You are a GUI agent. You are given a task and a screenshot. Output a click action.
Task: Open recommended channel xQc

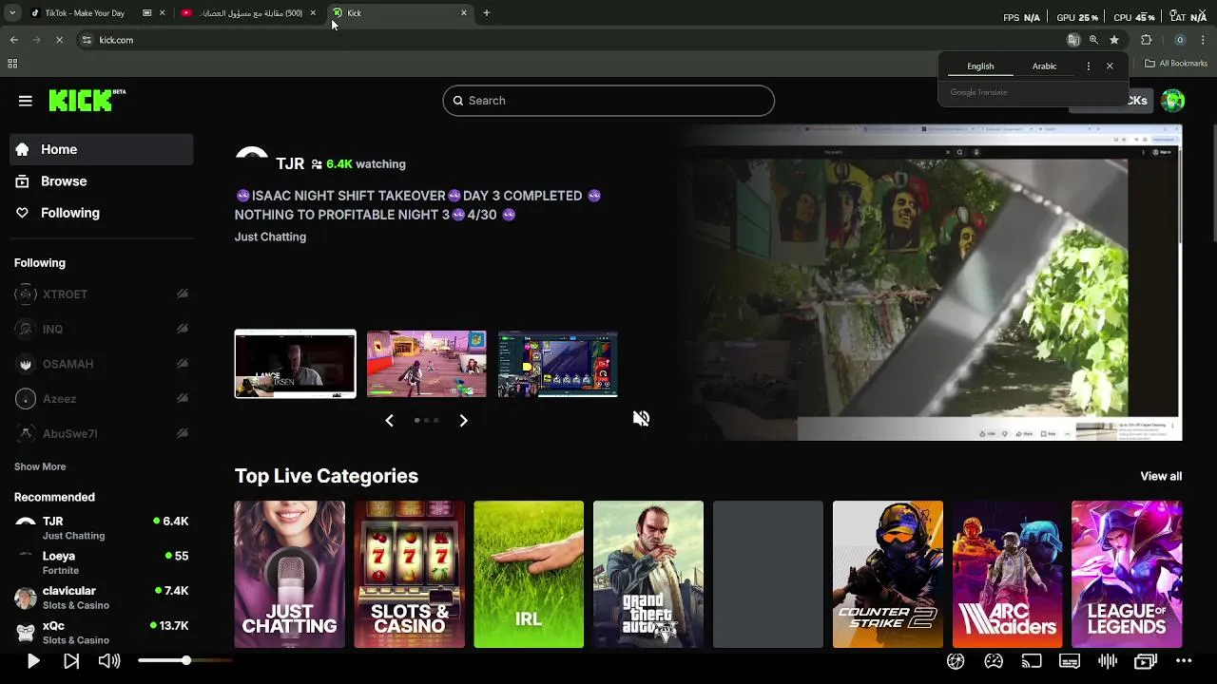(x=102, y=632)
